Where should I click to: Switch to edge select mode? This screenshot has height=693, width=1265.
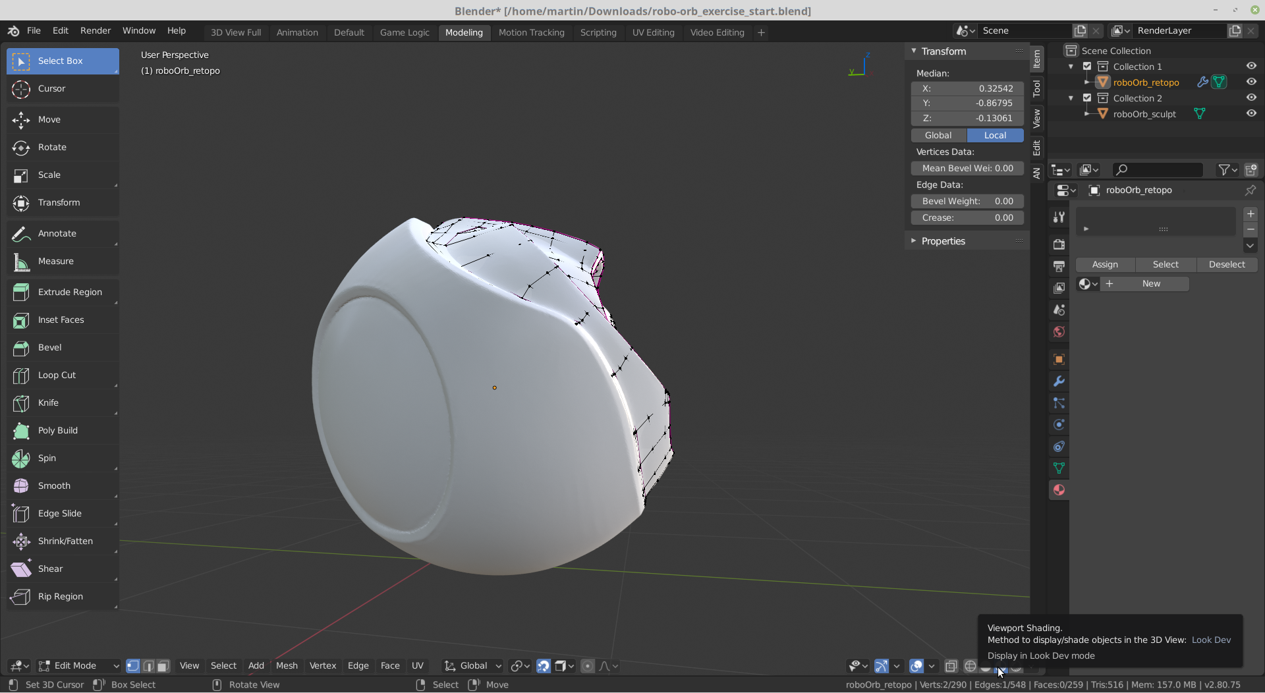pos(148,666)
